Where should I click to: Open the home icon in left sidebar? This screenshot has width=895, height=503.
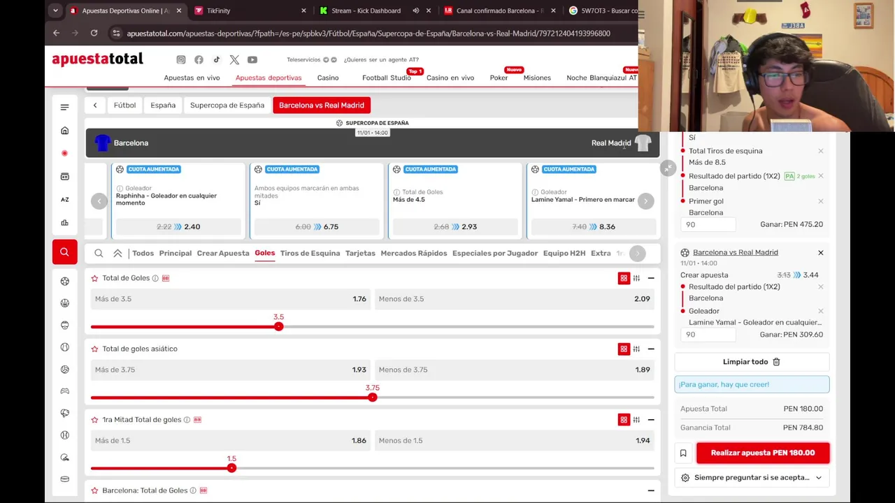[x=64, y=131]
